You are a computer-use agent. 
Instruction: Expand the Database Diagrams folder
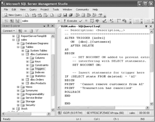(18, 43)
